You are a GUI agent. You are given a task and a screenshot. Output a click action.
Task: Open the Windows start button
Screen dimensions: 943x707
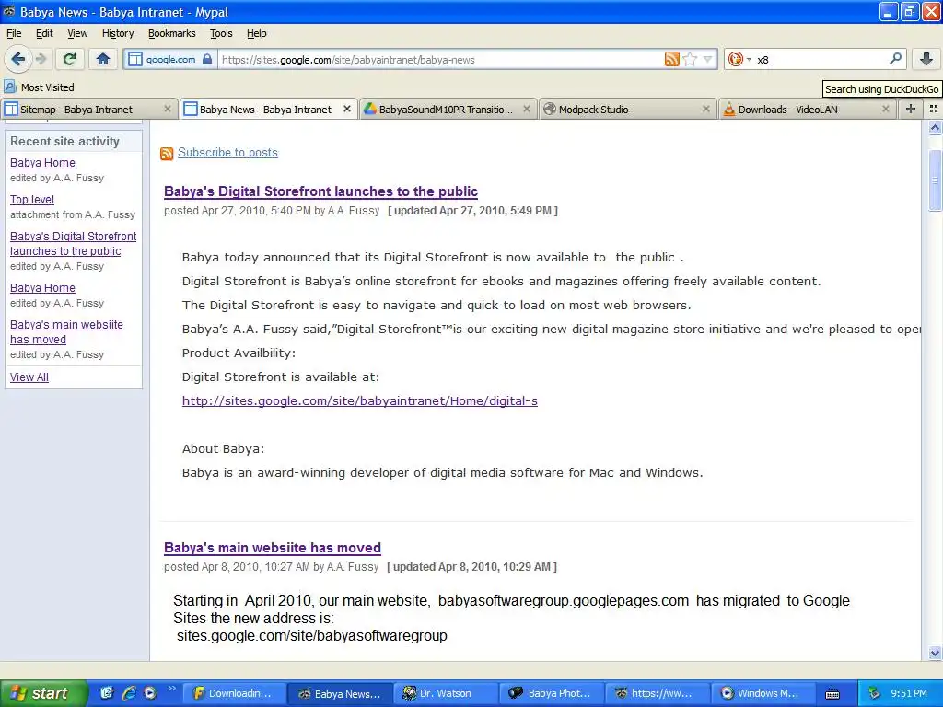[44, 693]
